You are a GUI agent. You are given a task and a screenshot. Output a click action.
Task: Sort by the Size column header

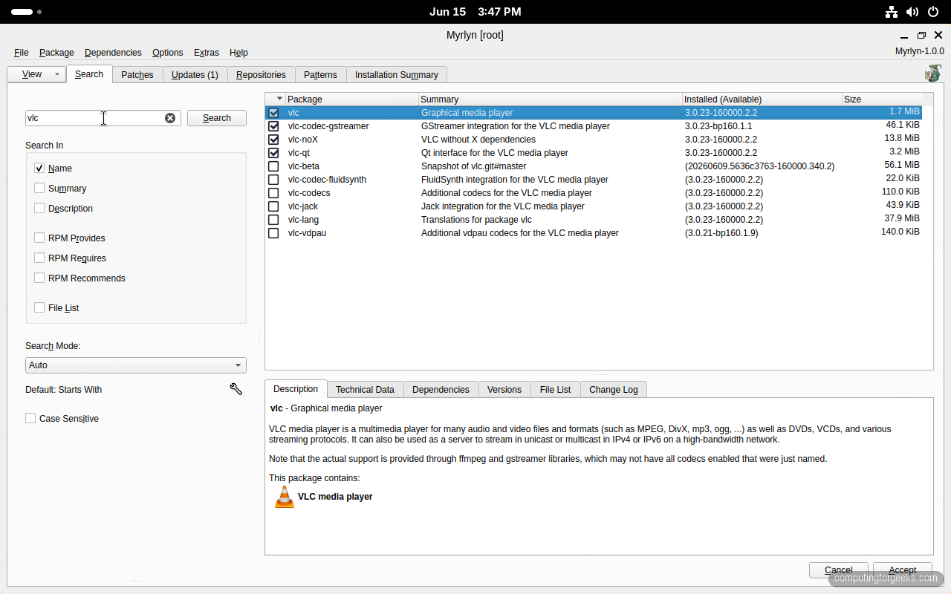[x=882, y=99]
